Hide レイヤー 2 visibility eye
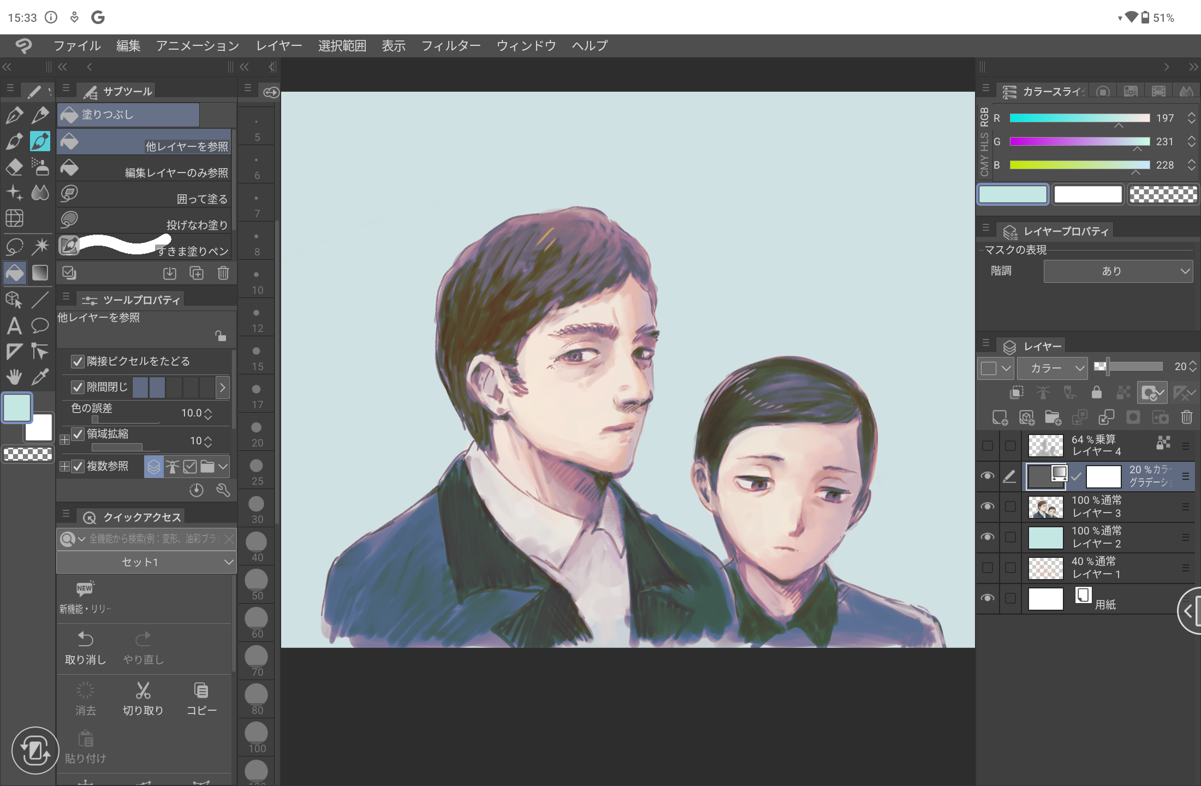The width and height of the screenshot is (1201, 786). tap(988, 537)
